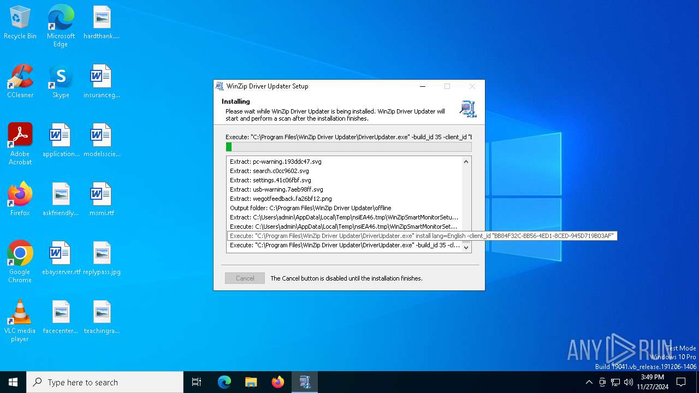Open the volume control tray icon
This screenshot has width=699, height=393.
pos(629,382)
